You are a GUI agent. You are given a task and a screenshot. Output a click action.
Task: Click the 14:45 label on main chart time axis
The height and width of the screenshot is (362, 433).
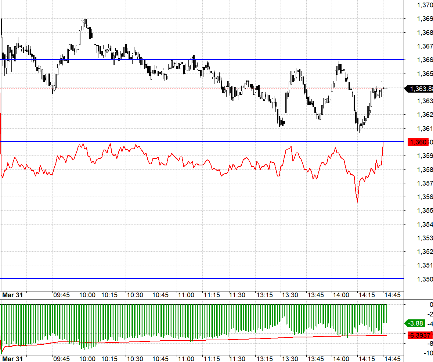click(392, 295)
